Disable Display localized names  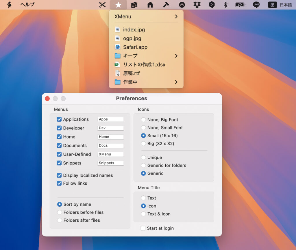[x=59, y=175]
